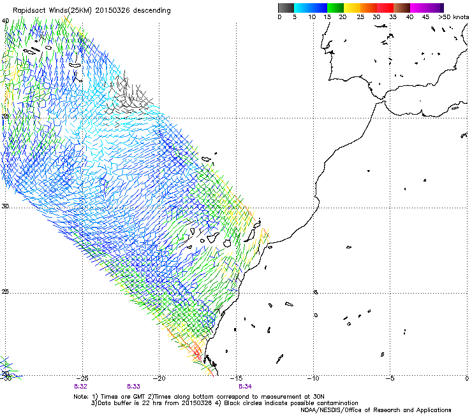This screenshot has width=472, height=414.
Task: Click the pass time label '8:34'
Action: (245, 387)
